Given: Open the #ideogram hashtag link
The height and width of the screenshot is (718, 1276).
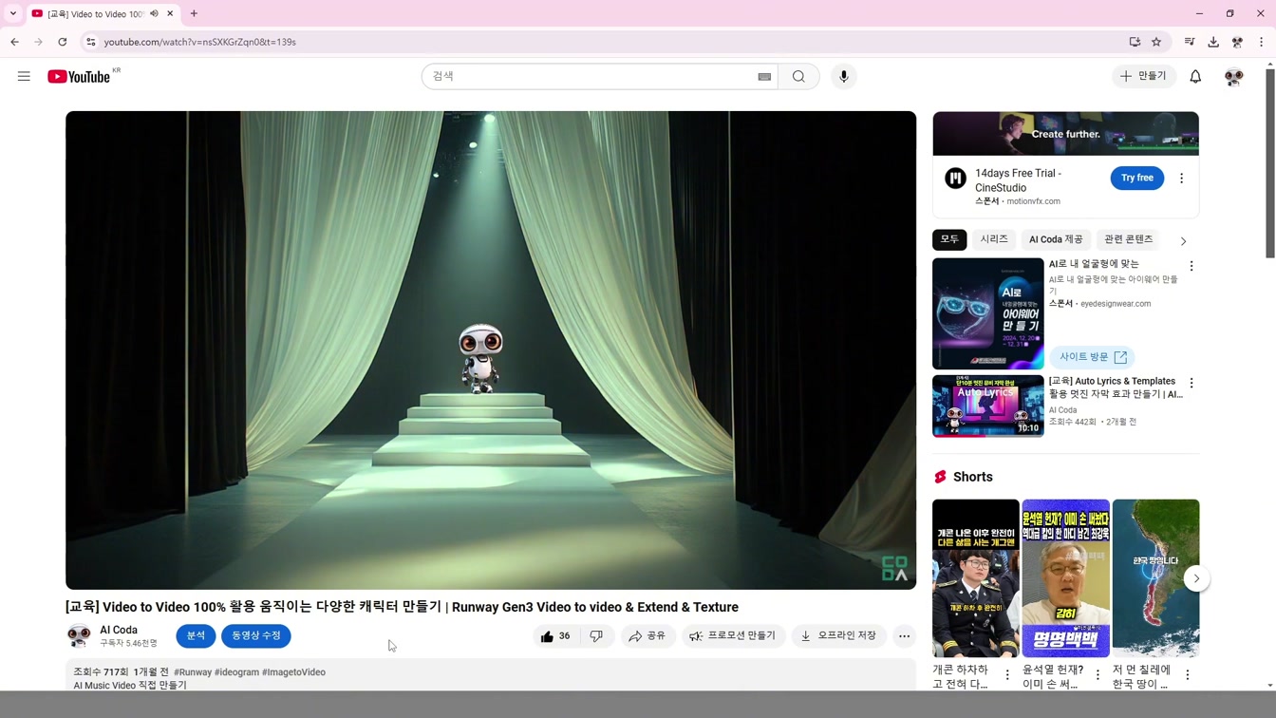Looking at the screenshot, I should click(236, 672).
